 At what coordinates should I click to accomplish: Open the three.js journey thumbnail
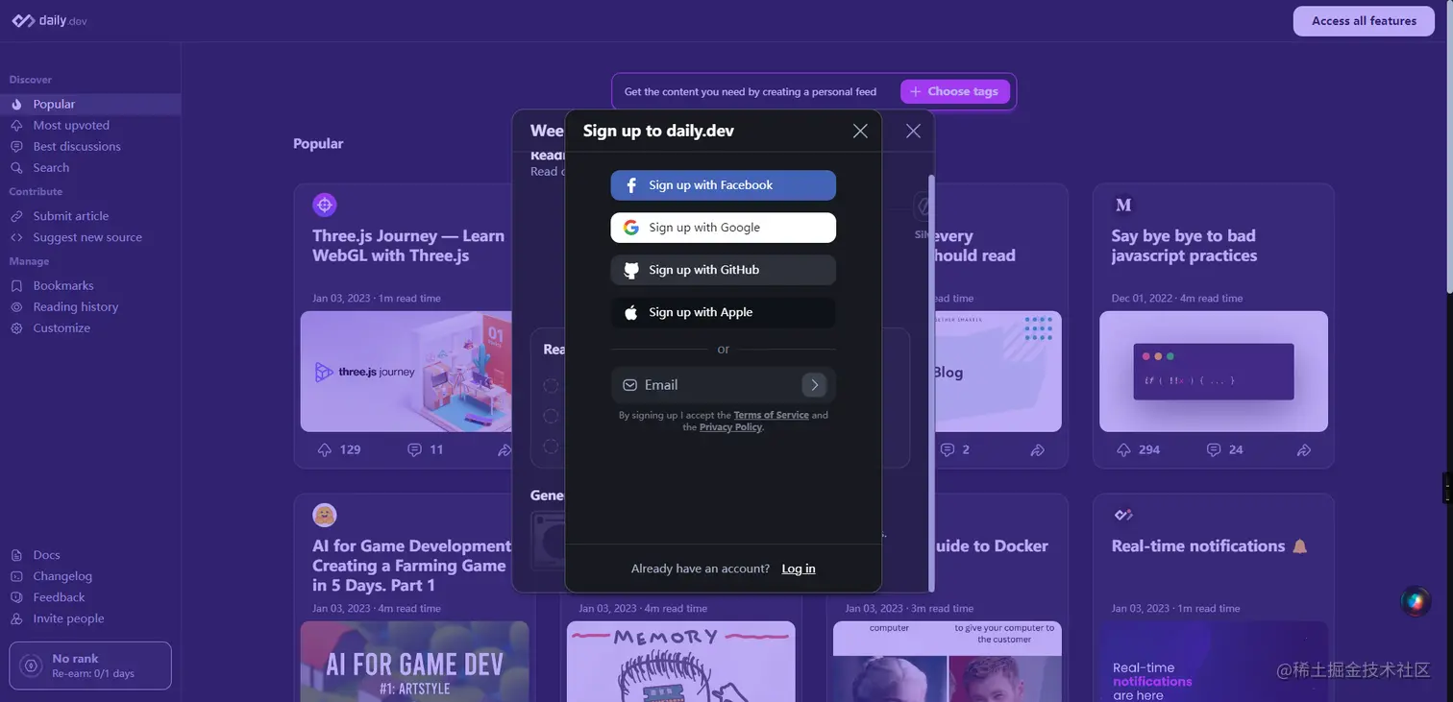(x=406, y=372)
